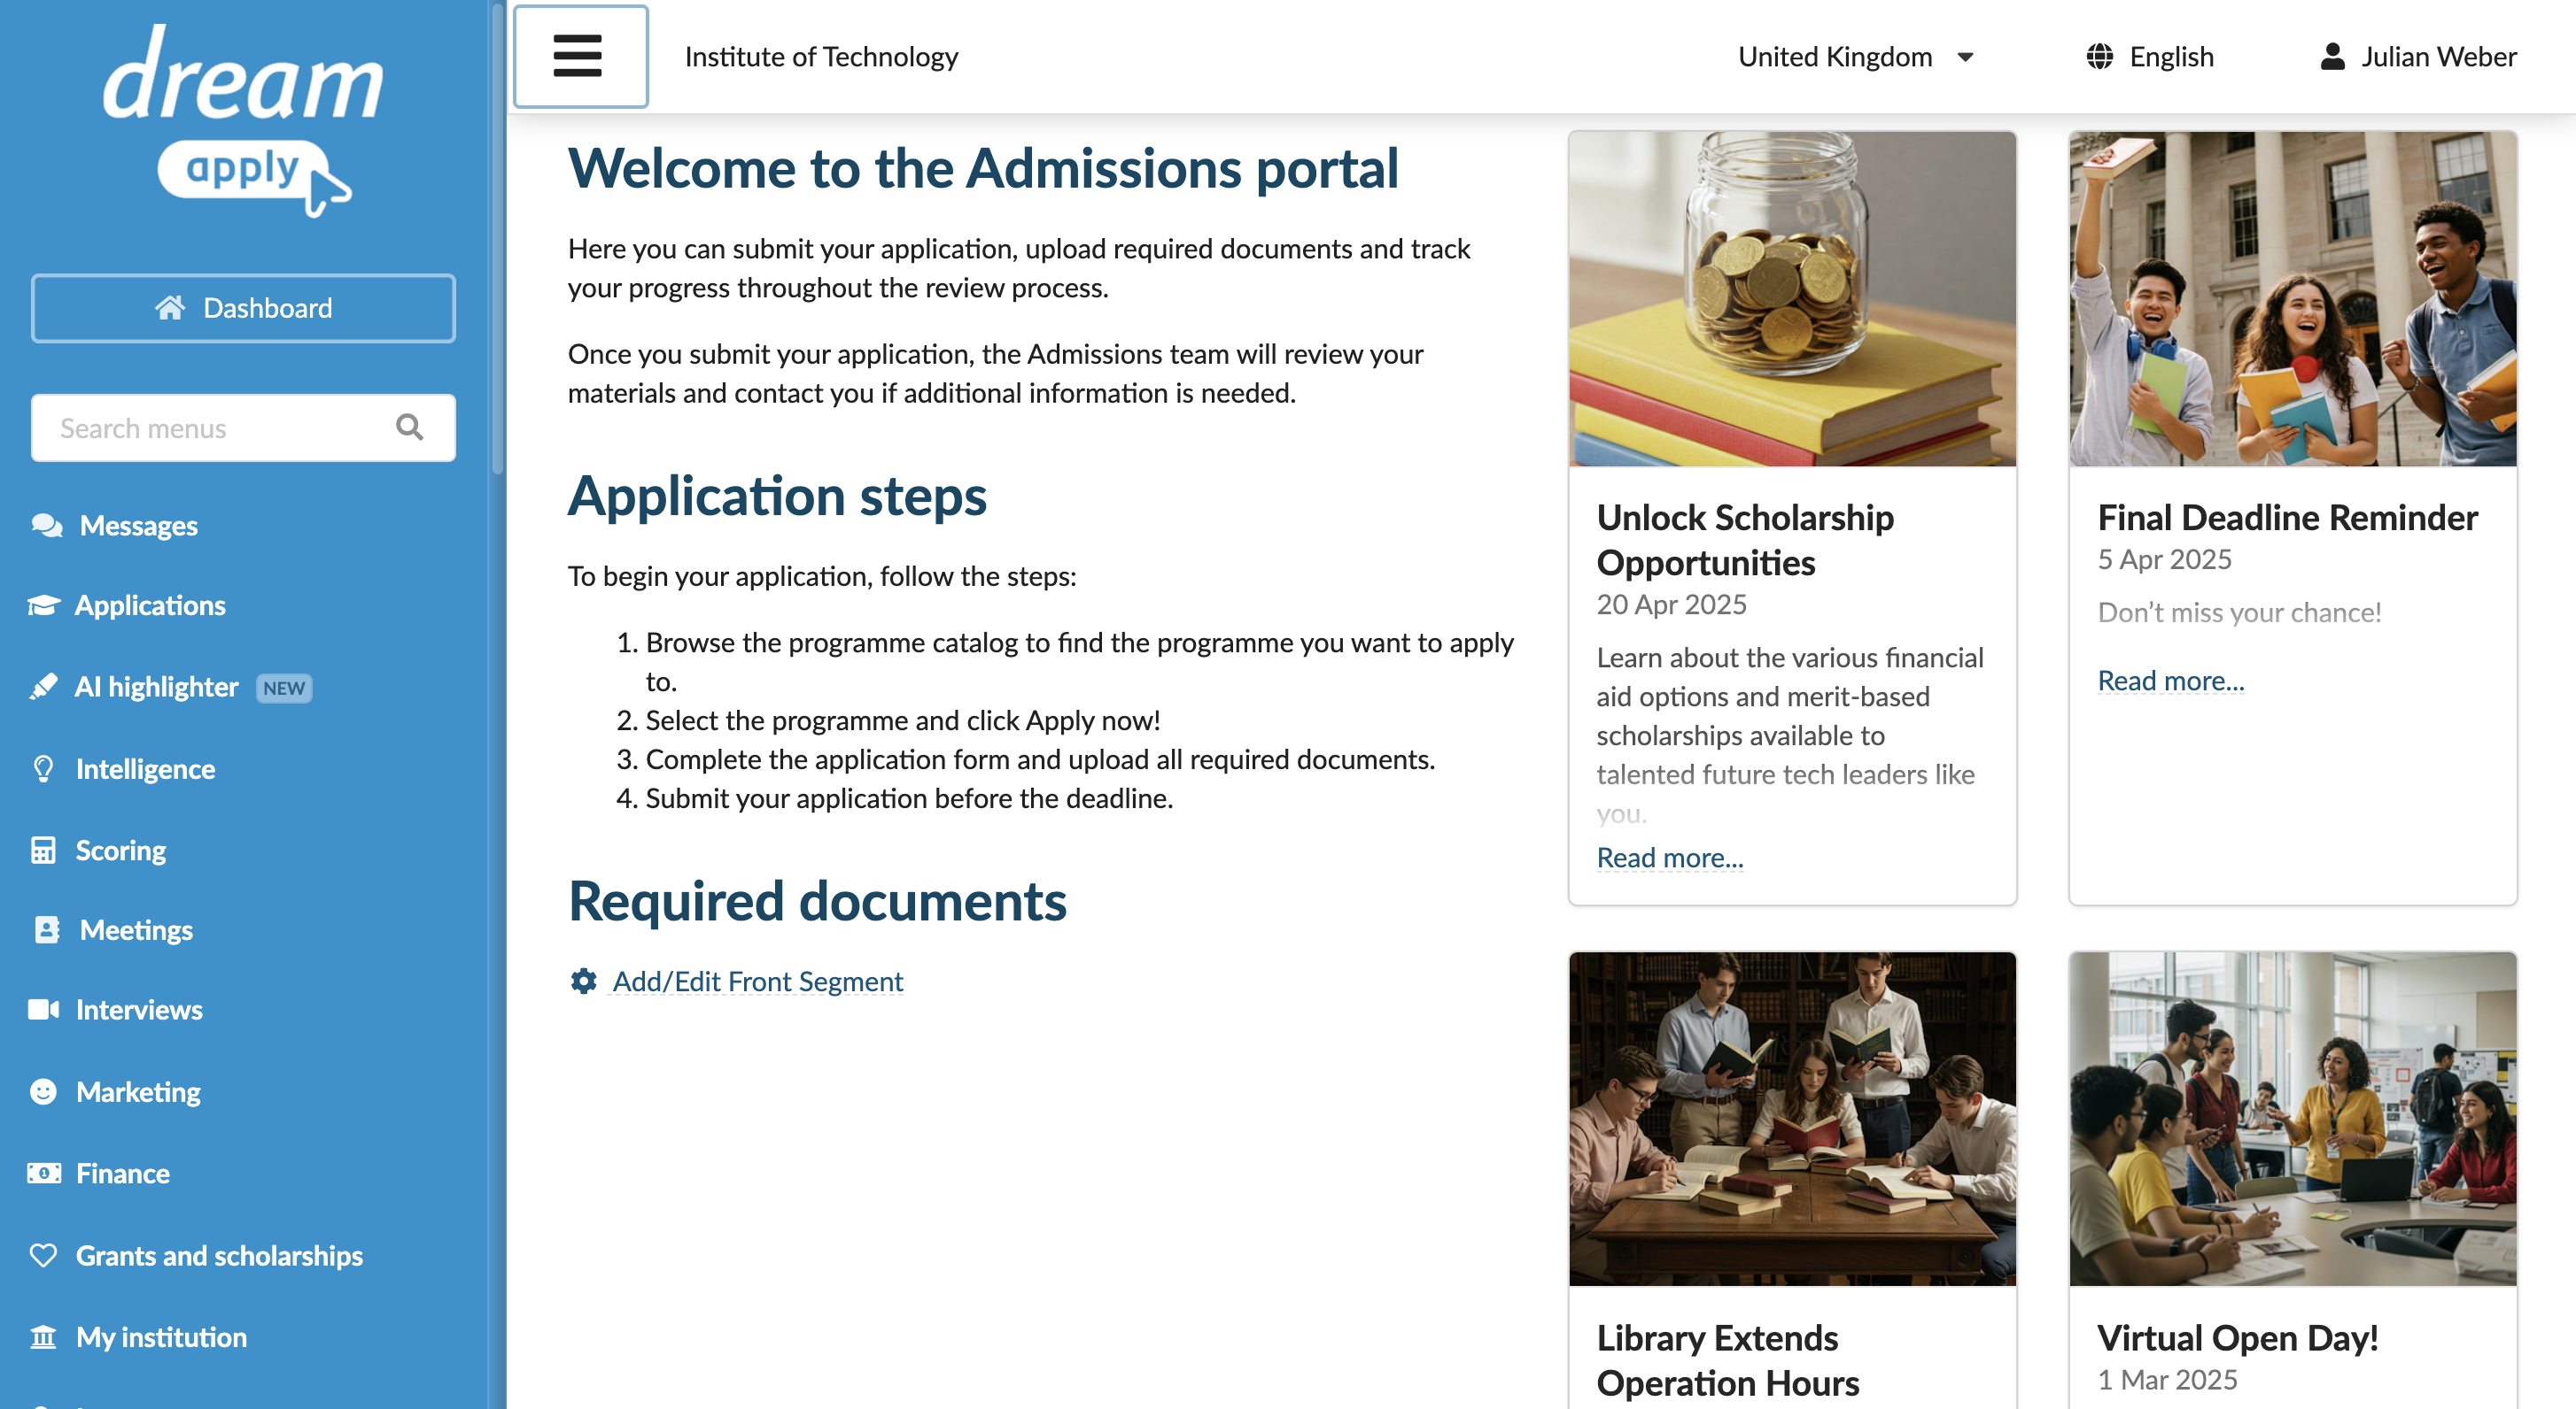Click the AI highlighter marker icon
Viewport: 2576px width, 1409px height.
point(44,688)
